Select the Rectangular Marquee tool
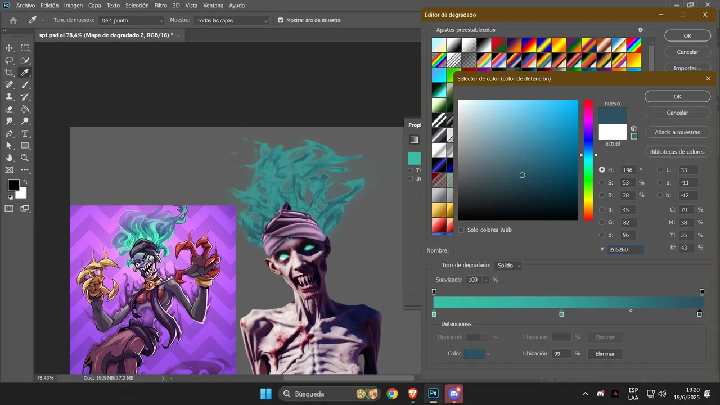Screen dimensions: 720x405 25,48
